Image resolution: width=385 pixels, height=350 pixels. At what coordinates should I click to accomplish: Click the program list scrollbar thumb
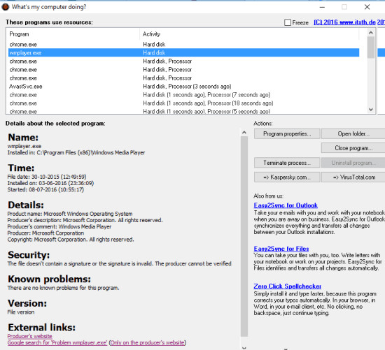371,48
